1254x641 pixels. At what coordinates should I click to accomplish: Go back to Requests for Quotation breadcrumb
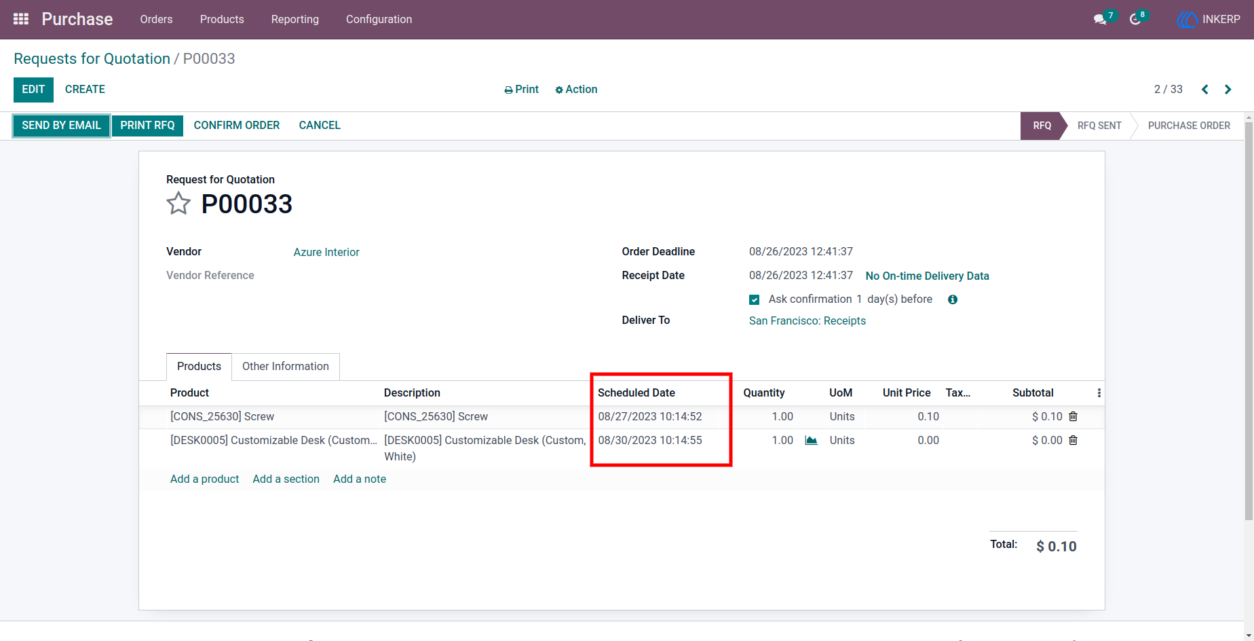pos(92,59)
